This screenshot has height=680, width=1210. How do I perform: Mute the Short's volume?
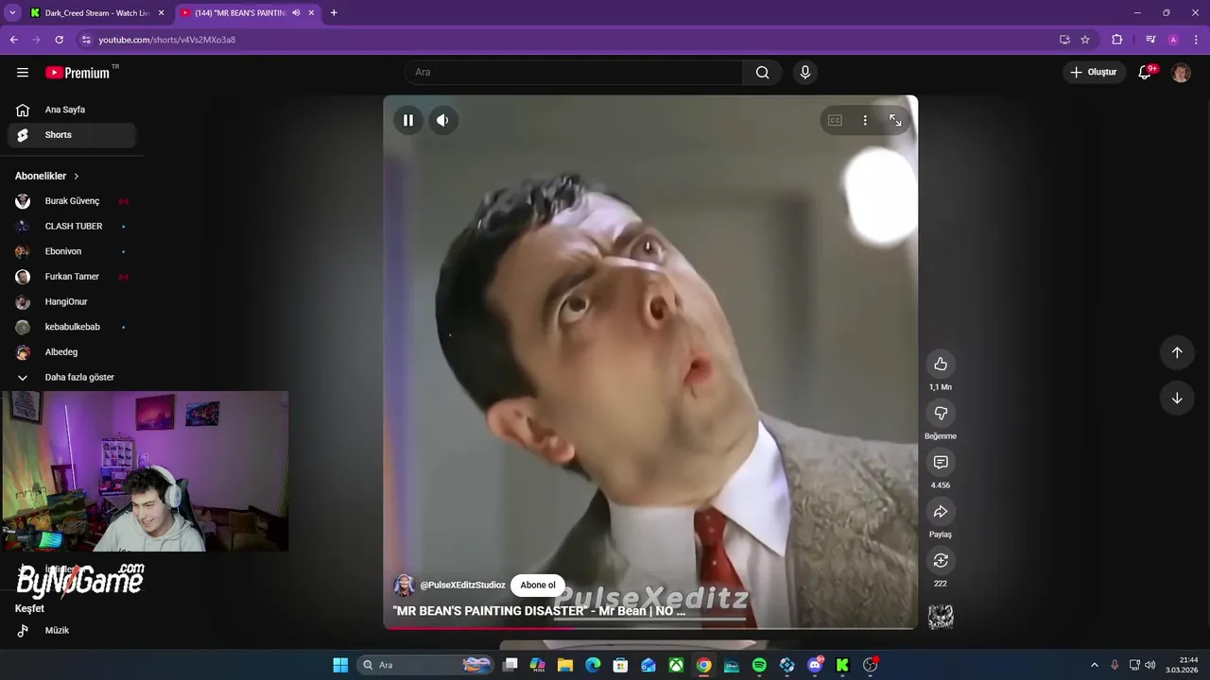point(442,120)
